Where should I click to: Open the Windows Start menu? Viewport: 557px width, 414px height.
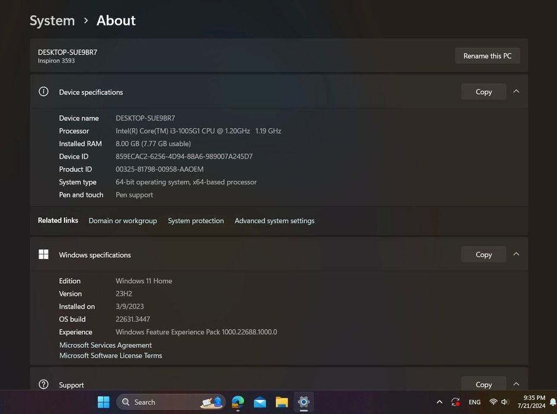pyautogui.click(x=104, y=402)
